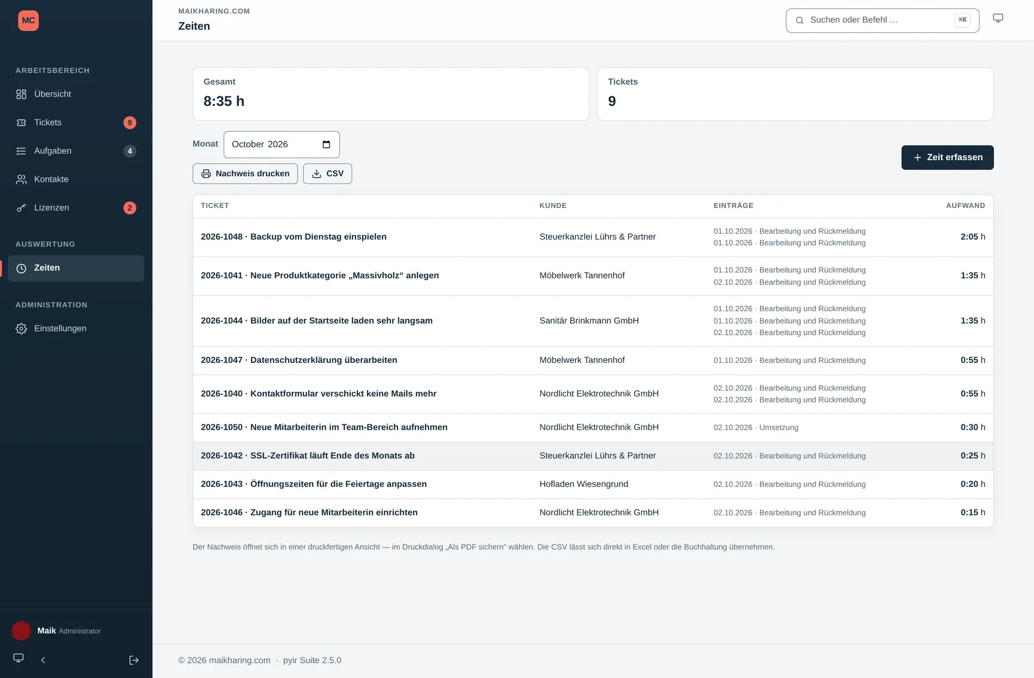
Task: Collapse the sidebar with the chevron
Action: tap(43, 660)
